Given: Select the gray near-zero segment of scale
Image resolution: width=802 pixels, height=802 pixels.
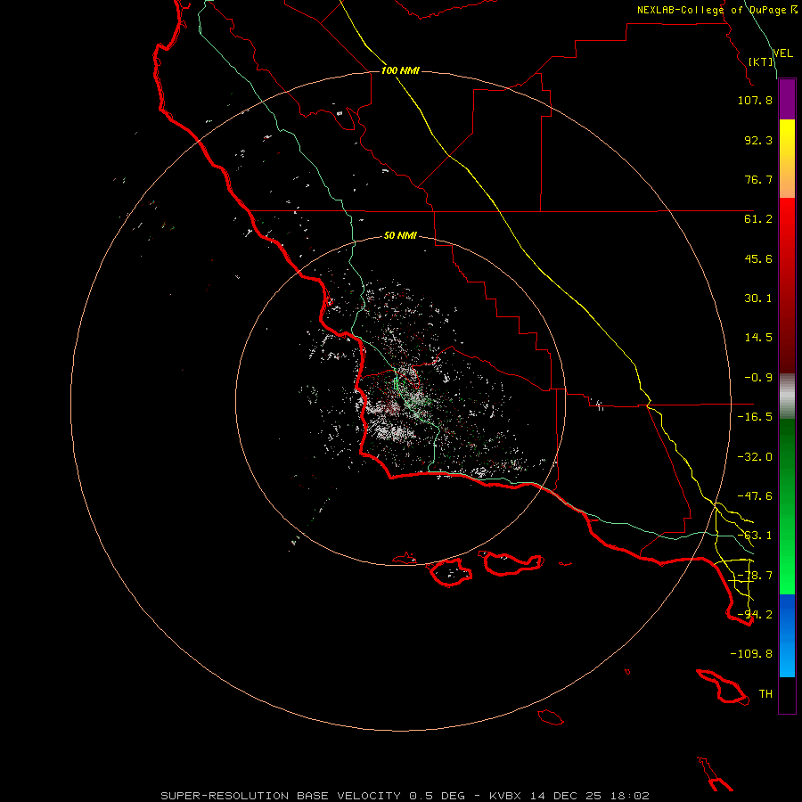Looking at the screenshot, I should coord(787,397).
